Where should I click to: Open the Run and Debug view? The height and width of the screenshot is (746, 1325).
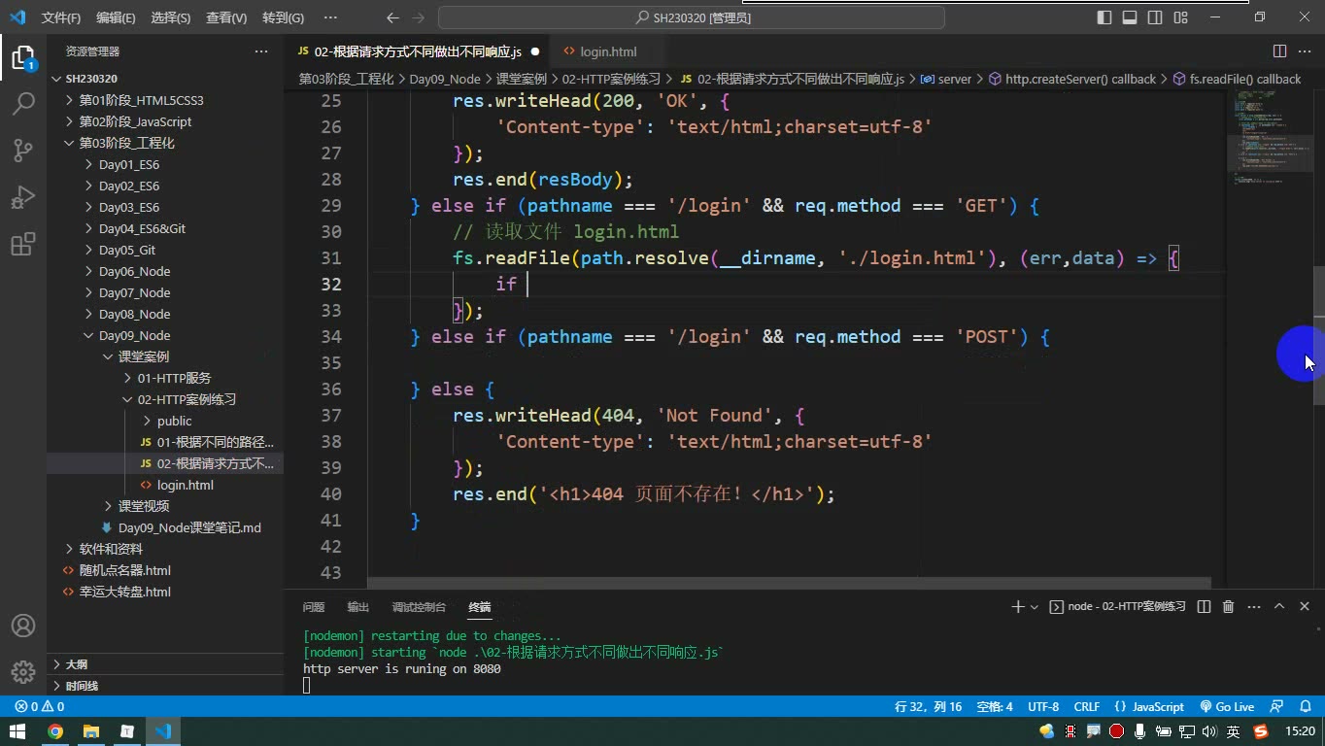coord(23,197)
